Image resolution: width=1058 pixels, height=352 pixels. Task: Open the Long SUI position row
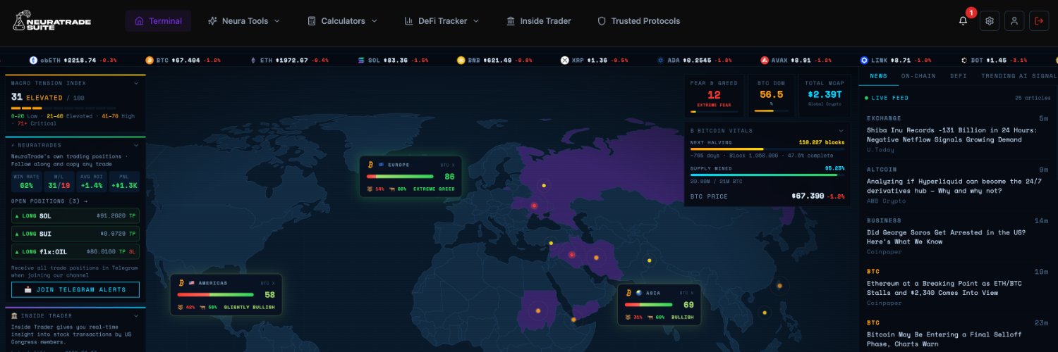click(75, 234)
